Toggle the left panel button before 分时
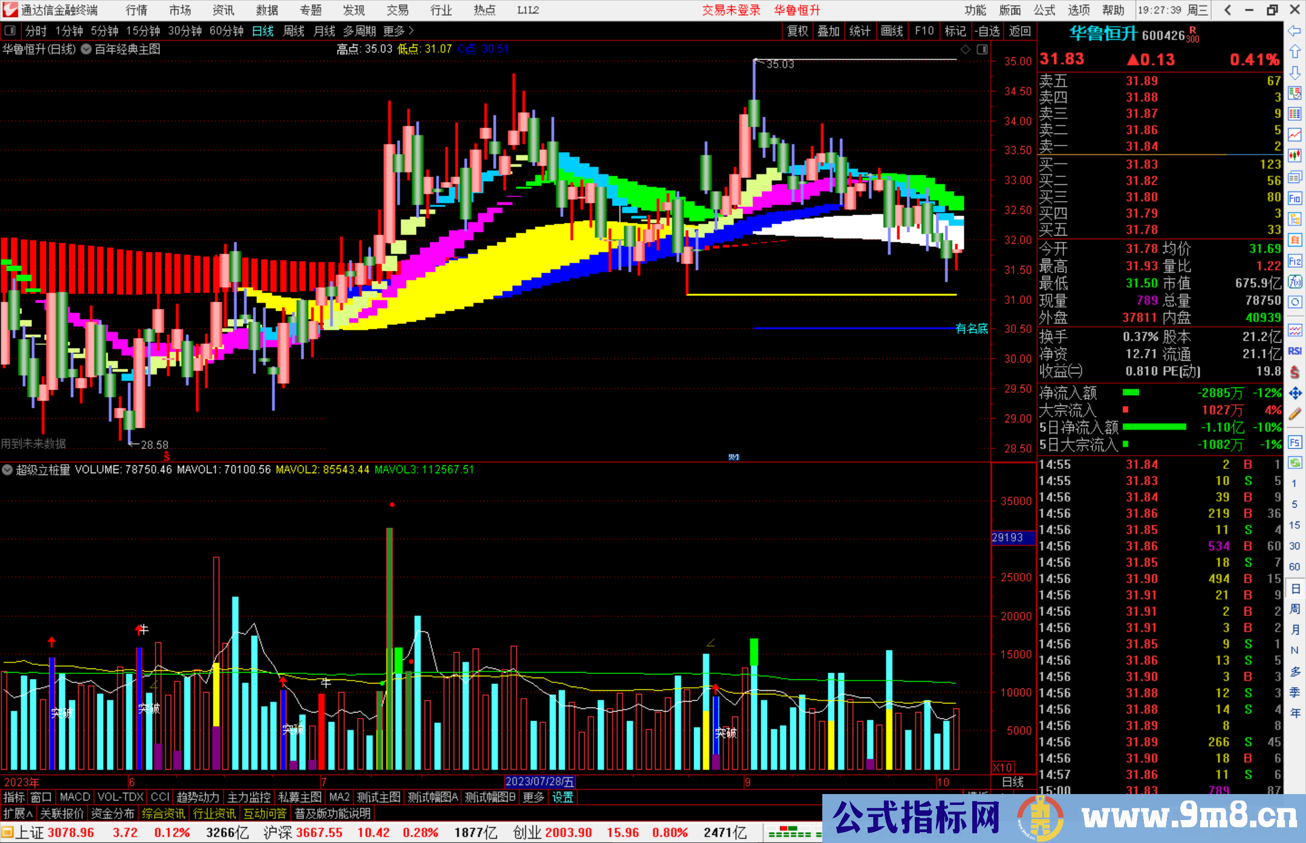1306x843 pixels. click(10, 31)
